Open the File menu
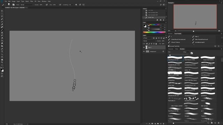Screen dimensions: 223x125 click(6, 1)
